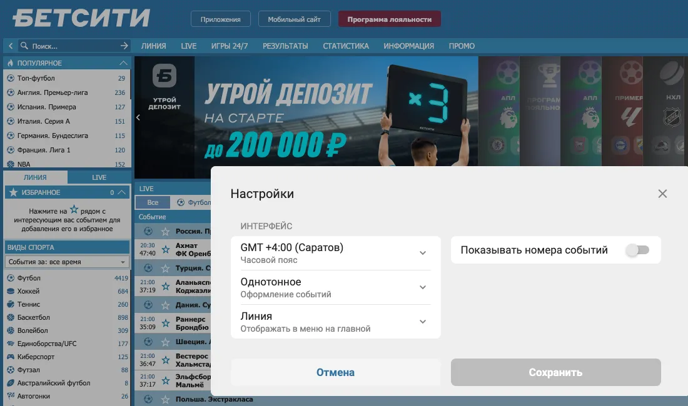Image resolution: width=688 pixels, height=406 pixels.
Task: Open the СТАТИСТИКА menu
Action: 346,46
